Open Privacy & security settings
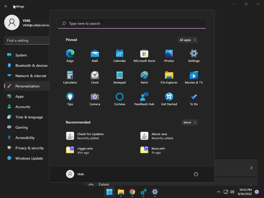This screenshot has width=264, height=198. (27, 148)
